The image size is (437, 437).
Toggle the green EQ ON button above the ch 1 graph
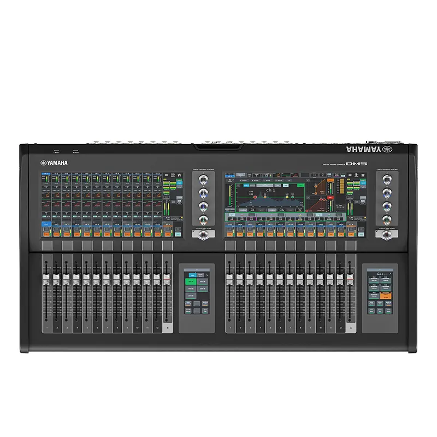[x=300, y=185]
